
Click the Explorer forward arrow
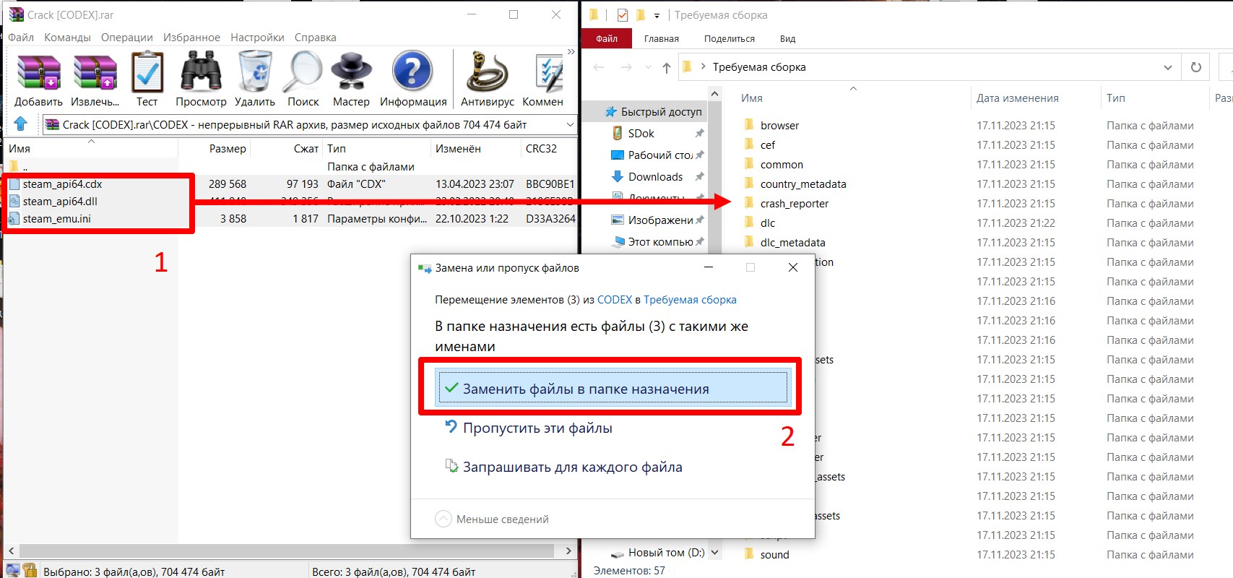point(626,67)
